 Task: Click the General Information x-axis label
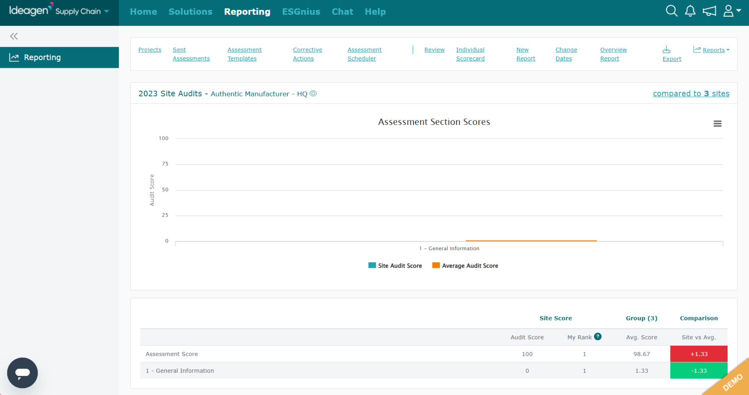pyautogui.click(x=449, y=248)
